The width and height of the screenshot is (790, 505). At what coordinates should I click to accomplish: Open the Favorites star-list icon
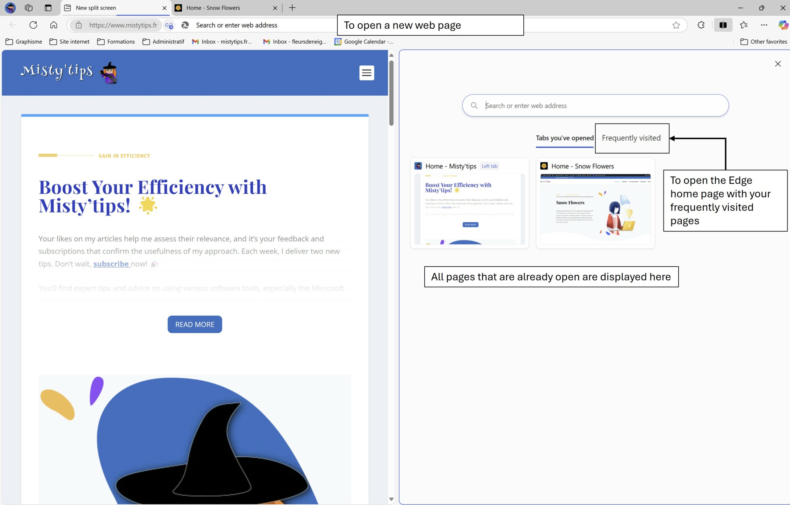[x=743, y=25]
